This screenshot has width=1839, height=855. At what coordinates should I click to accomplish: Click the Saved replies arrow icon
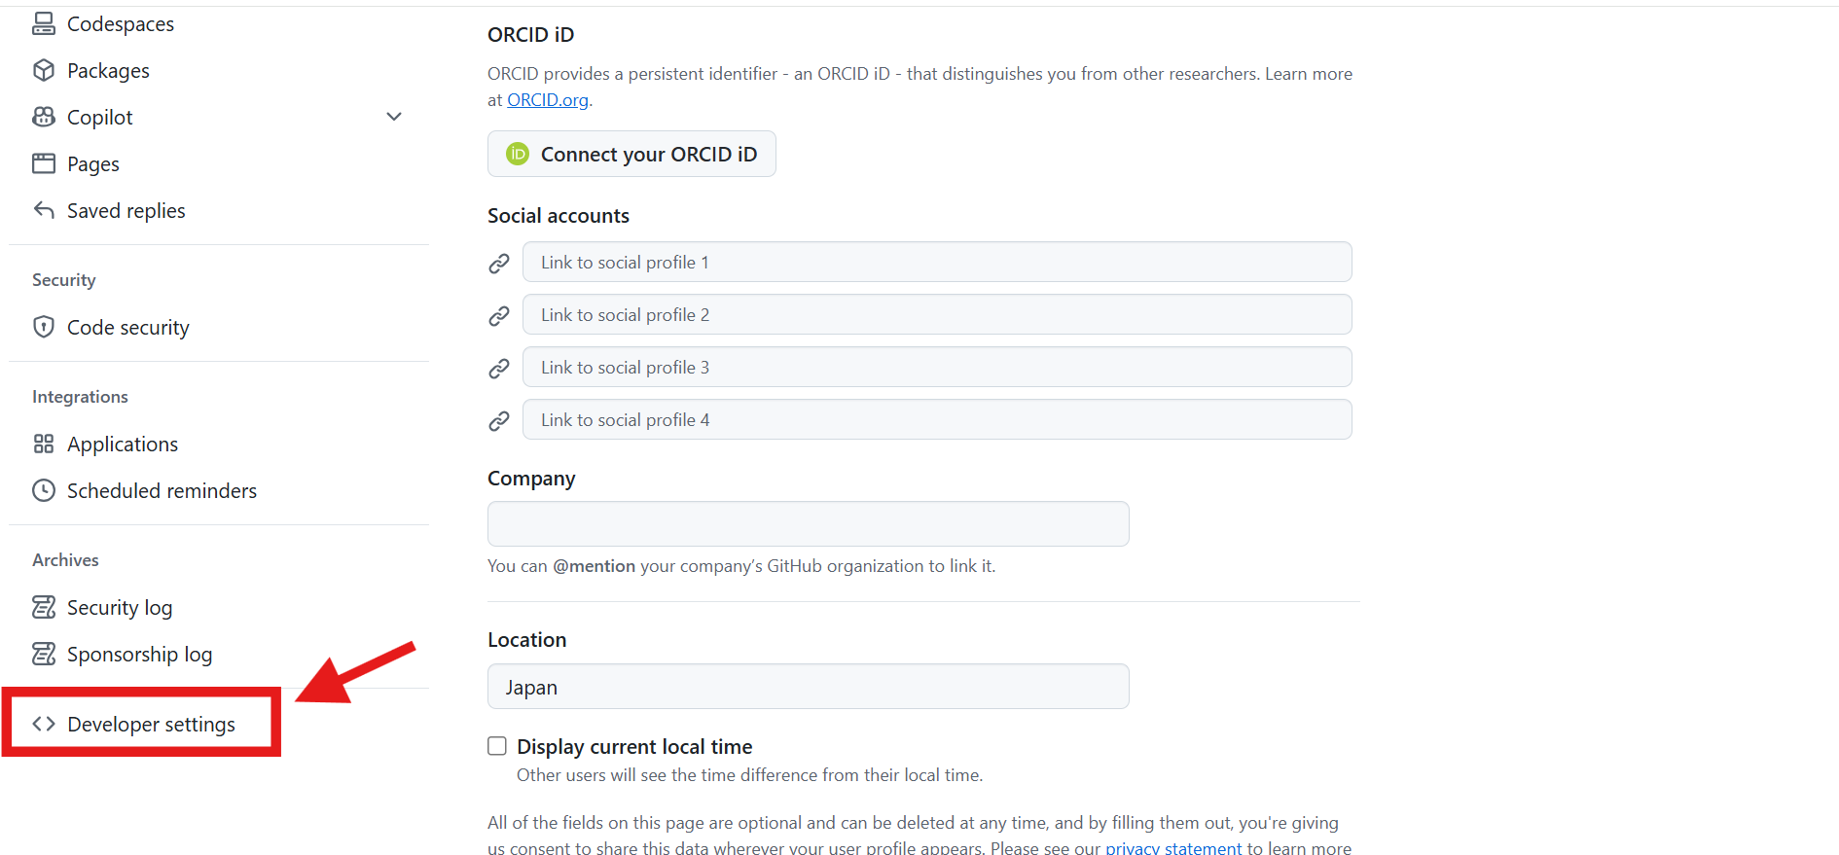coord(44,210)
